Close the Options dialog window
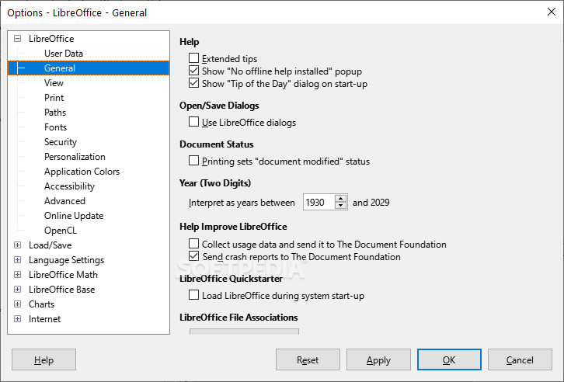 click(x=552, y=12)
